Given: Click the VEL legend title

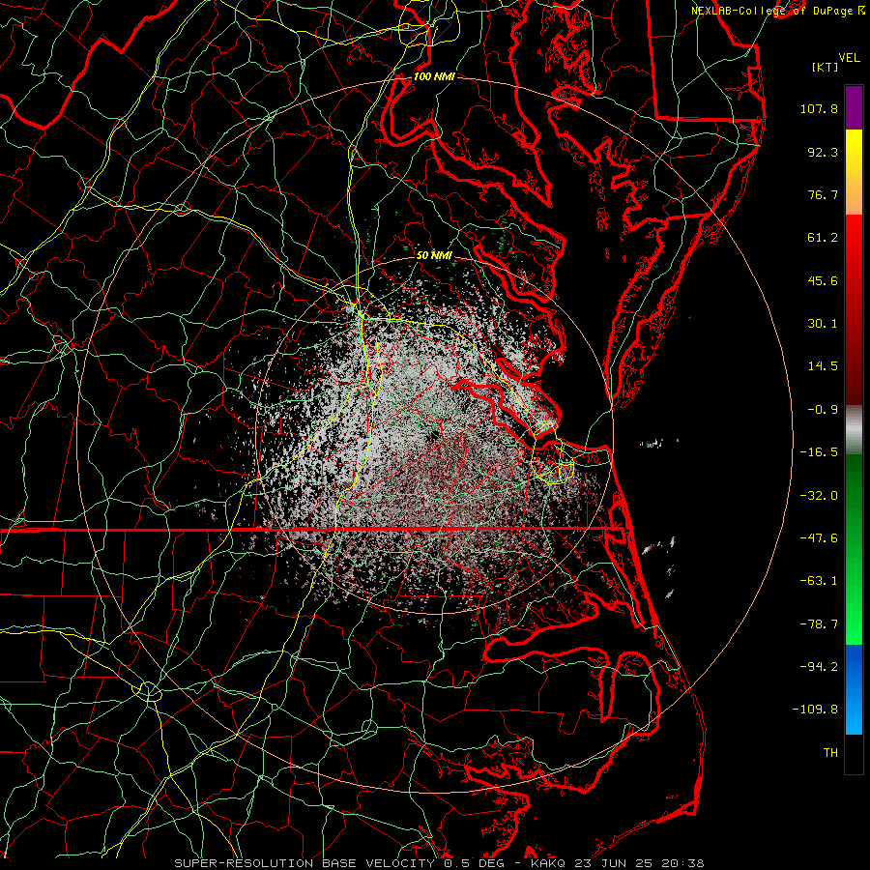Looking at the screenshot, I should [x=849, y=58].
